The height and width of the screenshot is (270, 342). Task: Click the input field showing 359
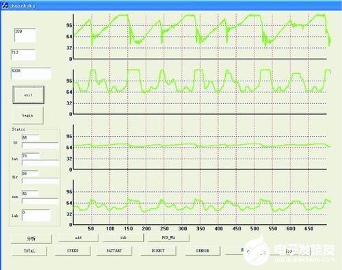tap(25, 36)
